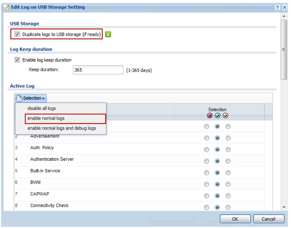
Task: Click the 'CAPWAP' category text
Action: point(40,194)
